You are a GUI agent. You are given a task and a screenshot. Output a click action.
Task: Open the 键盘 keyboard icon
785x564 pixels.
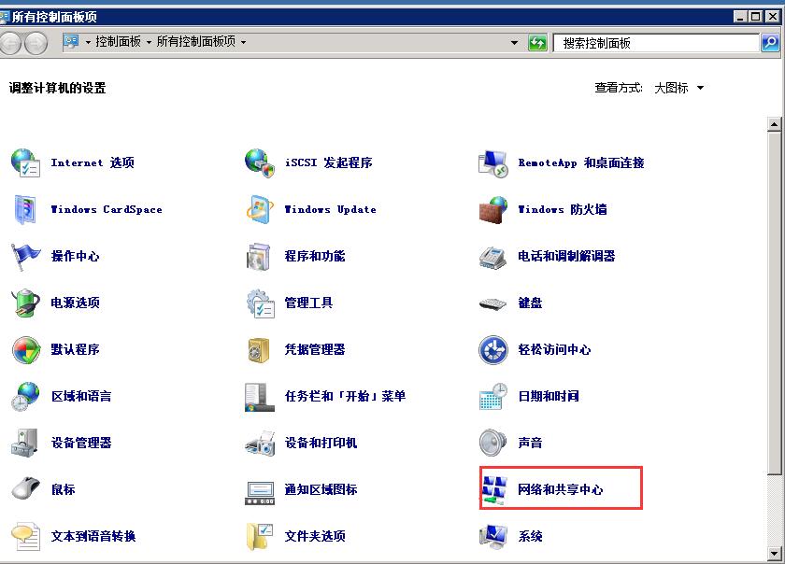pyautogui.click(x=492, y=303)
